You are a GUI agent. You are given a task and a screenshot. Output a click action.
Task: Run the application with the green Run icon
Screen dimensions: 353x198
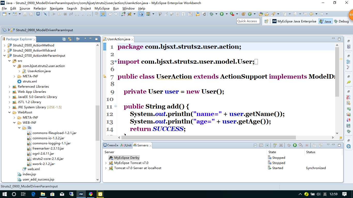pos(222,14)
